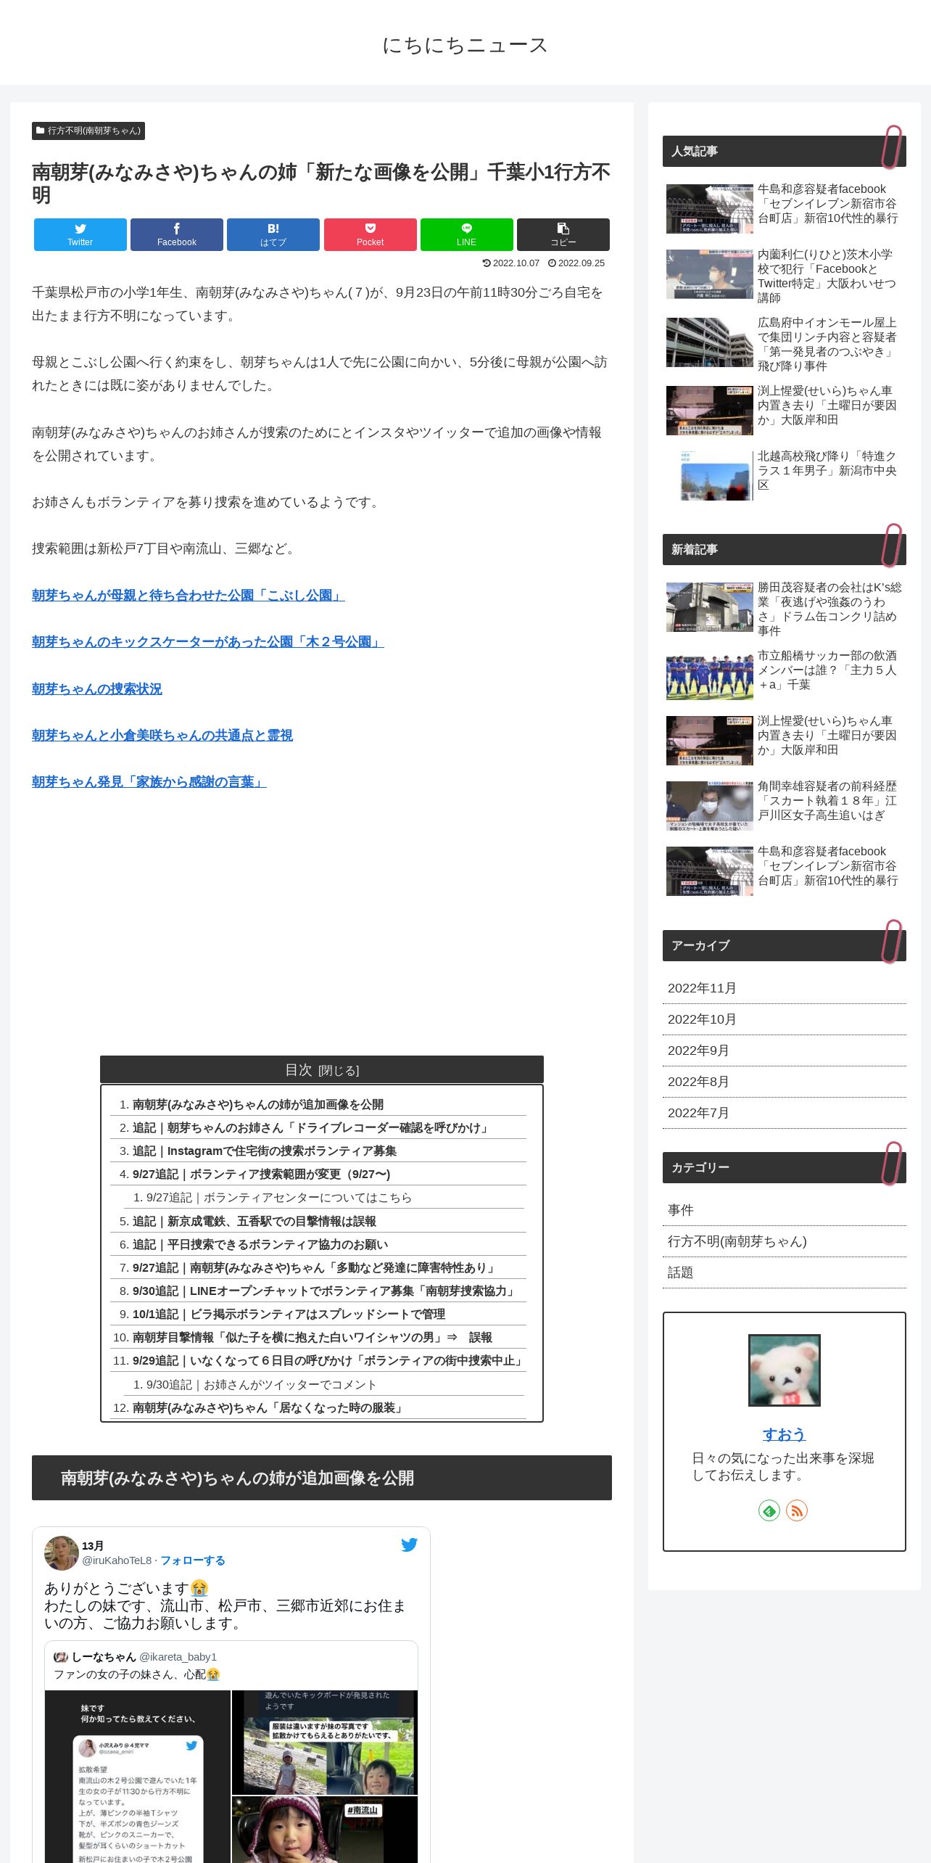Click the すおう author profile bear image

[784, 1370]
